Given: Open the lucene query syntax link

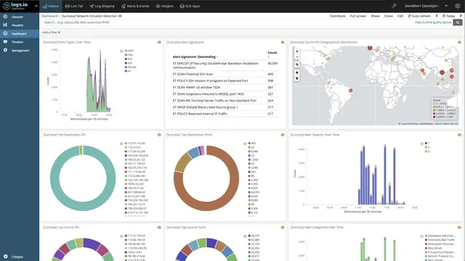Looking at the screenshot, I should pyautogui.click(x=433, y=22).
